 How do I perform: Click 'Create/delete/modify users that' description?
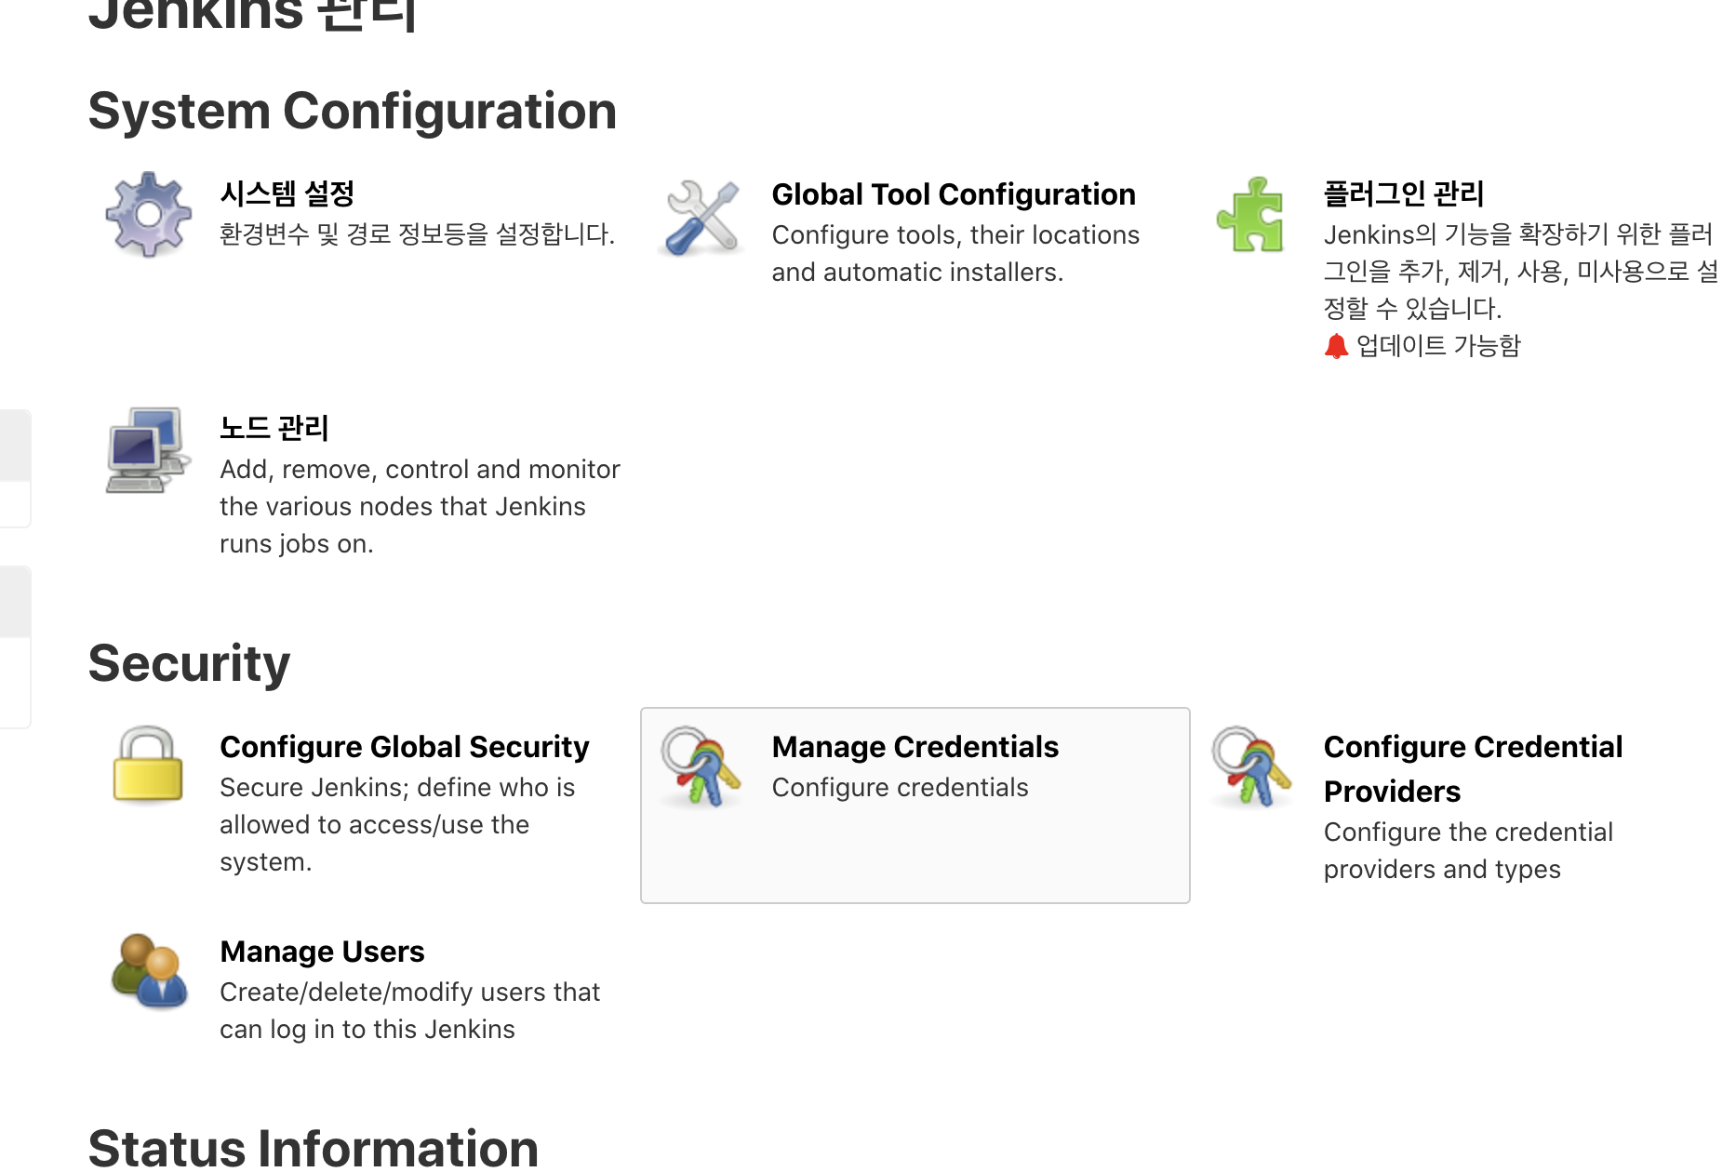(x=409, y=1010)
